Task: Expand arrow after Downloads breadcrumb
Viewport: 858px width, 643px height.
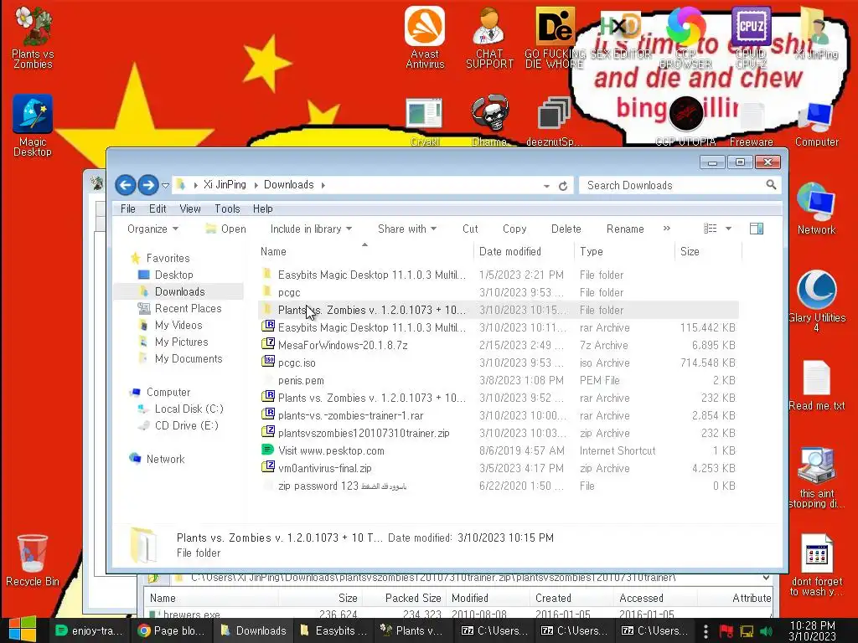Action: (x=323, y=185)
